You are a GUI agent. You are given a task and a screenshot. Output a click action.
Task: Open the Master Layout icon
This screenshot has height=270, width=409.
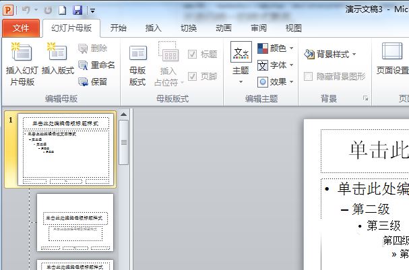click(x=137, y=53)
